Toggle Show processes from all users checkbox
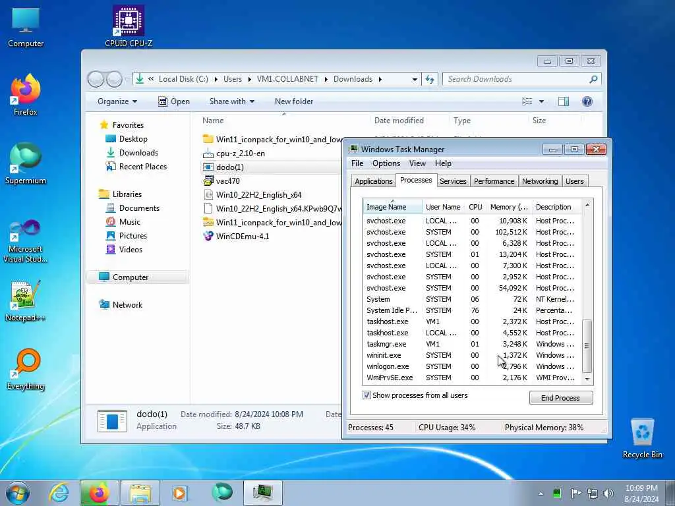The width and height of the screenshot is (675, 506). click(367, 395)
